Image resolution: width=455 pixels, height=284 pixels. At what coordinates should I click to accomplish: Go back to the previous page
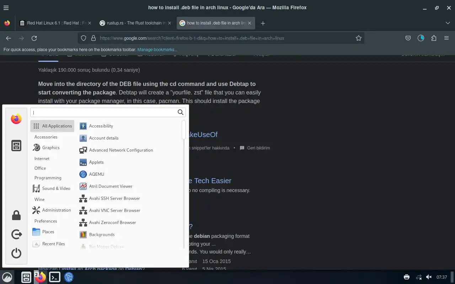(x=9, y=38)
